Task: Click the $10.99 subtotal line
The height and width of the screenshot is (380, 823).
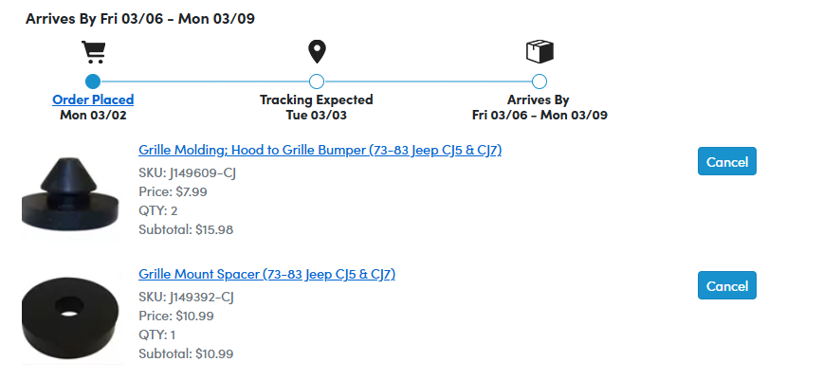Action: point(186,353)
